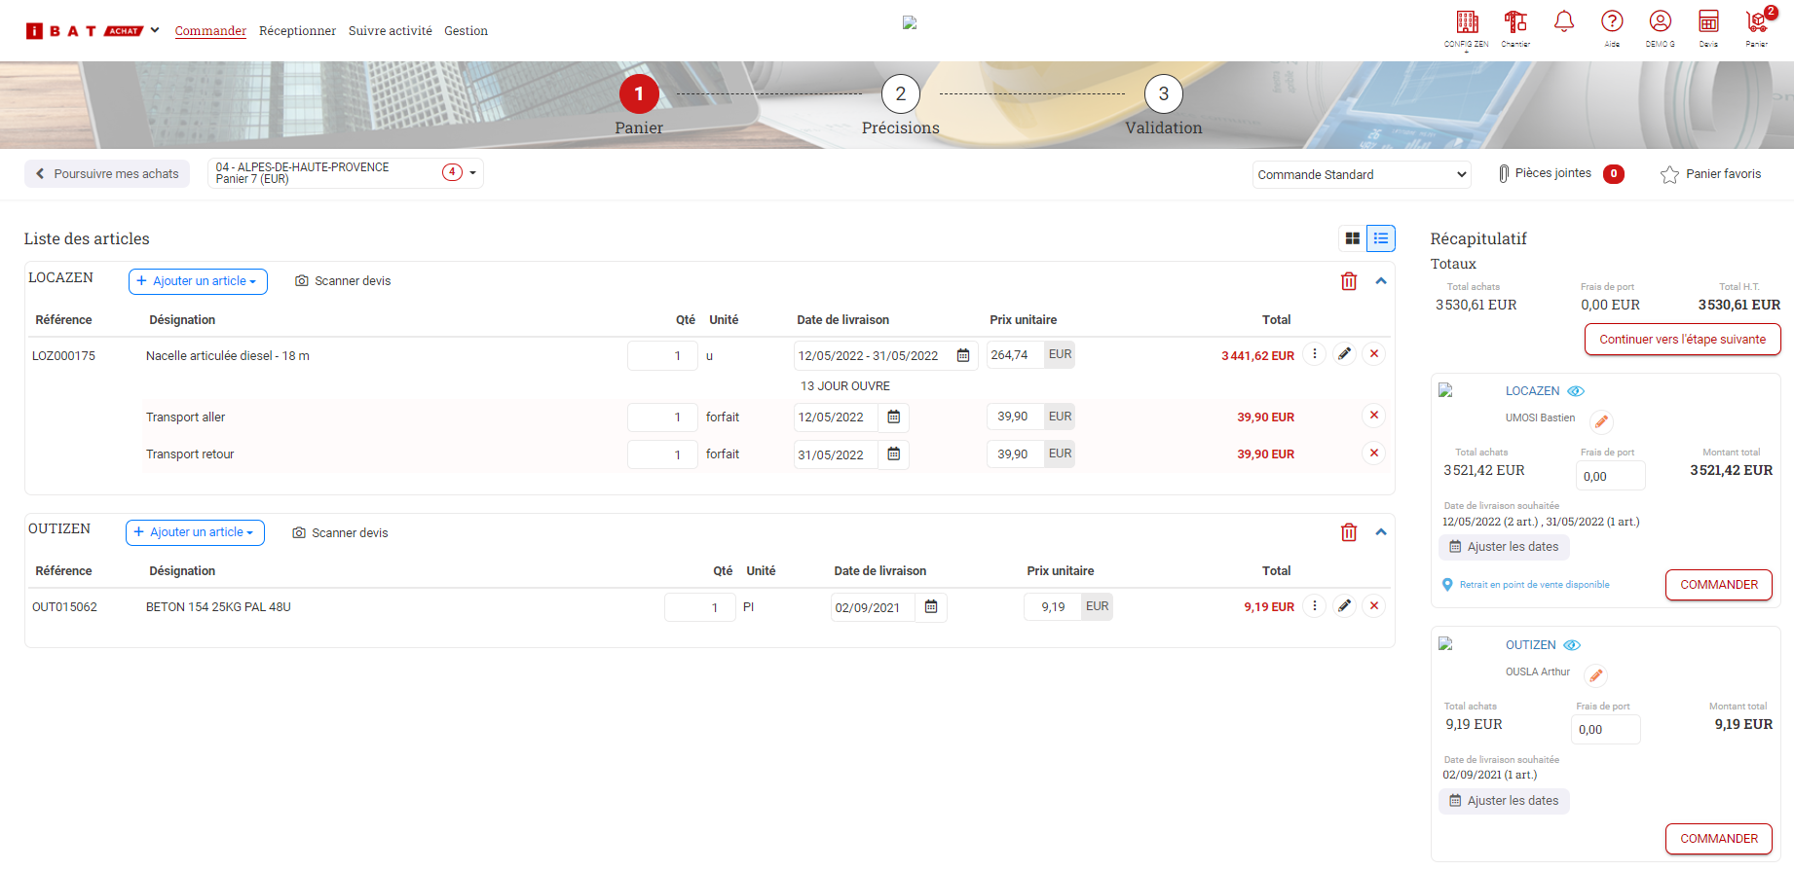
Task: Open the Devis calculator icon
Action: 1708,23
